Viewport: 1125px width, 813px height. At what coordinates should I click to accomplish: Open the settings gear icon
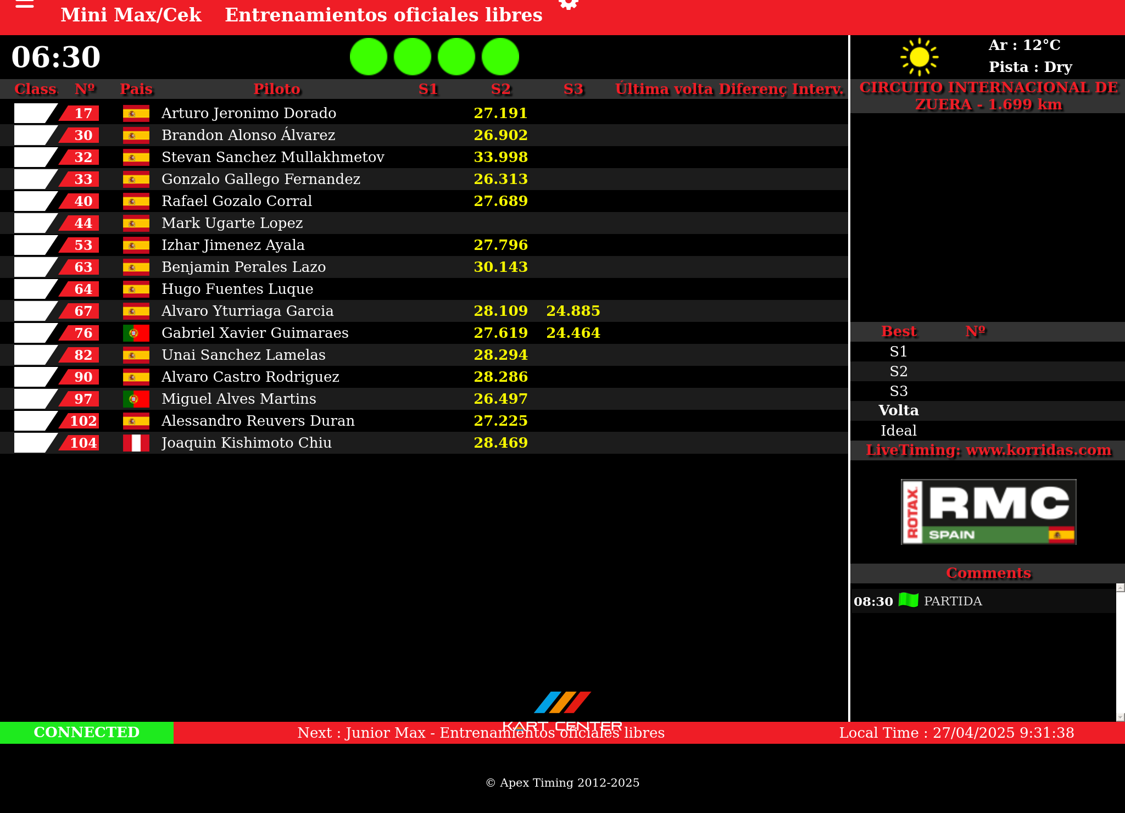click(x=568, y=4)
